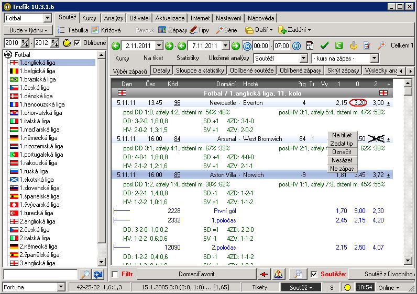Click the document search icon in the filter bar

click(x=298, y=274)
